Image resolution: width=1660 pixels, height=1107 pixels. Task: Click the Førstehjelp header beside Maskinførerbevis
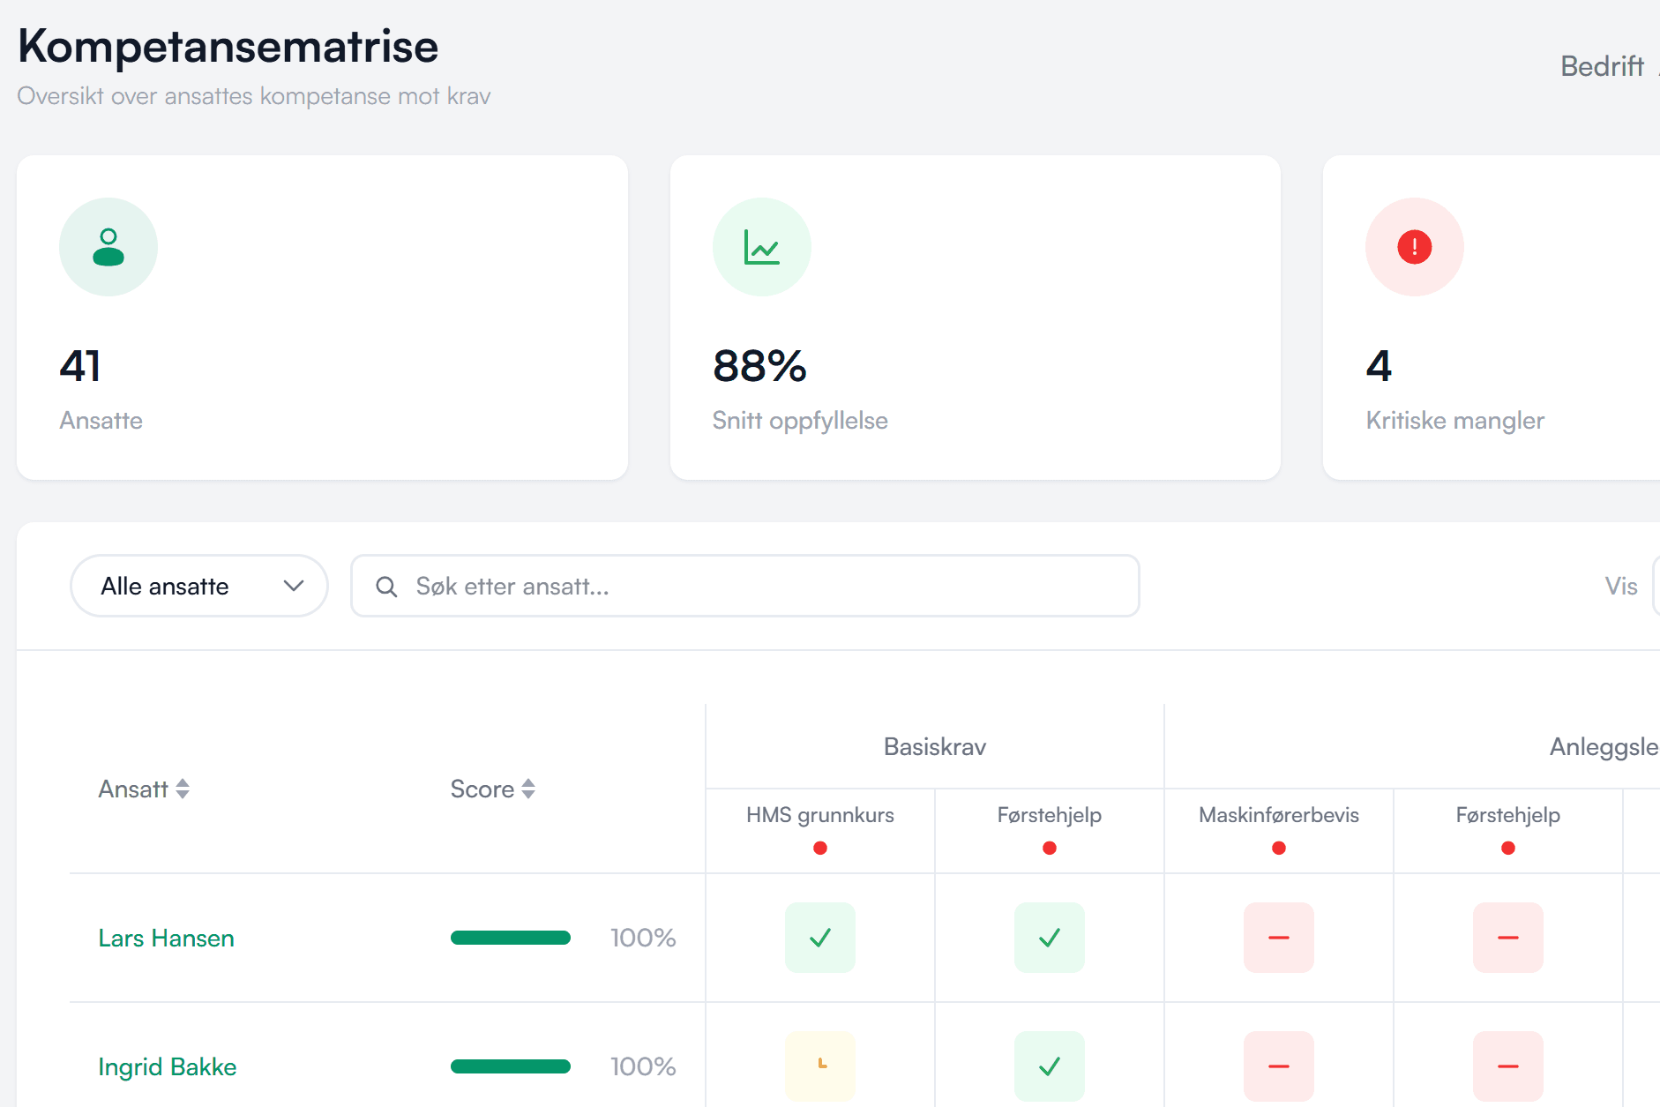coord(1508,815)
